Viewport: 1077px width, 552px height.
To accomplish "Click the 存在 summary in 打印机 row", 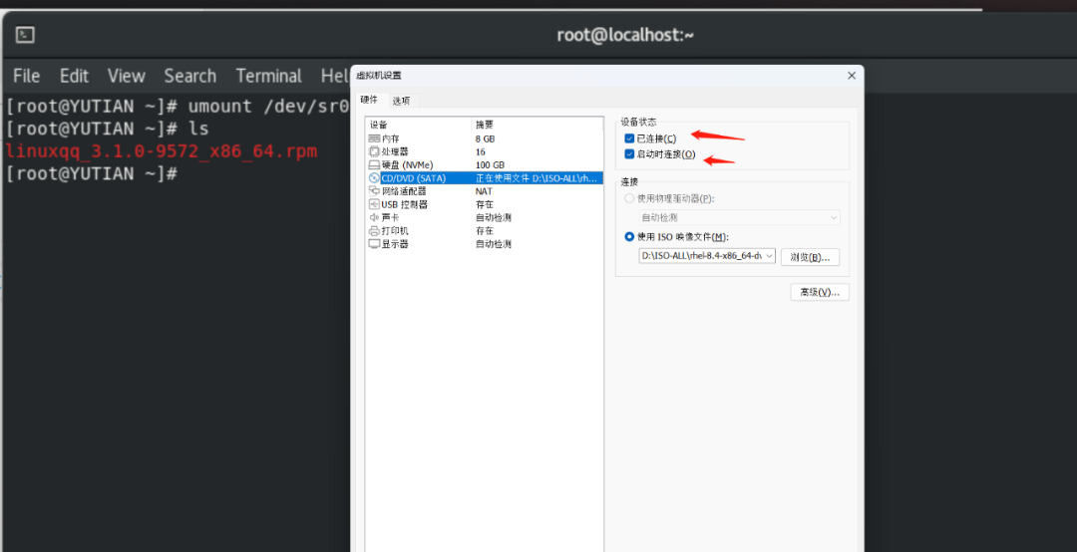I will (485, 231).
